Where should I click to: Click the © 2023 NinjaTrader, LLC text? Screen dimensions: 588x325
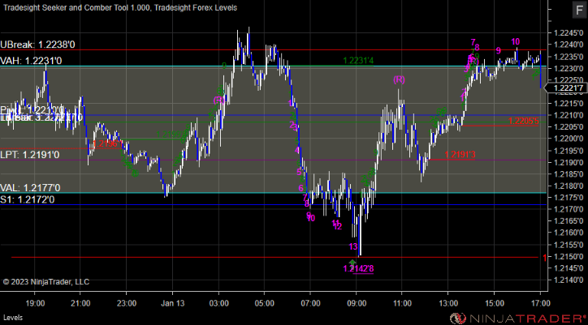click(46, 282)
